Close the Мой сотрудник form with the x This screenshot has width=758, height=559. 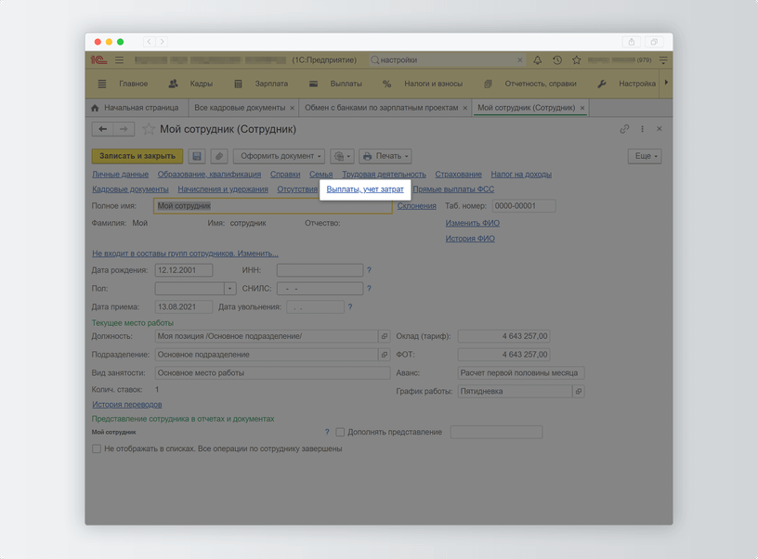660,129
